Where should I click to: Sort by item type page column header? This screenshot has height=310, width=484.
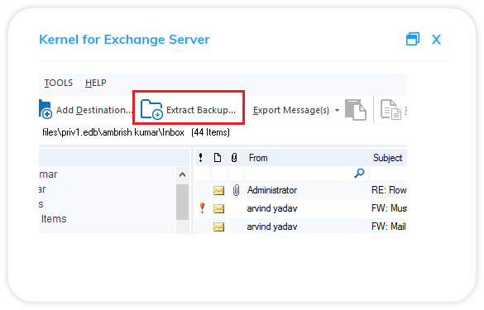pos(218,158)
